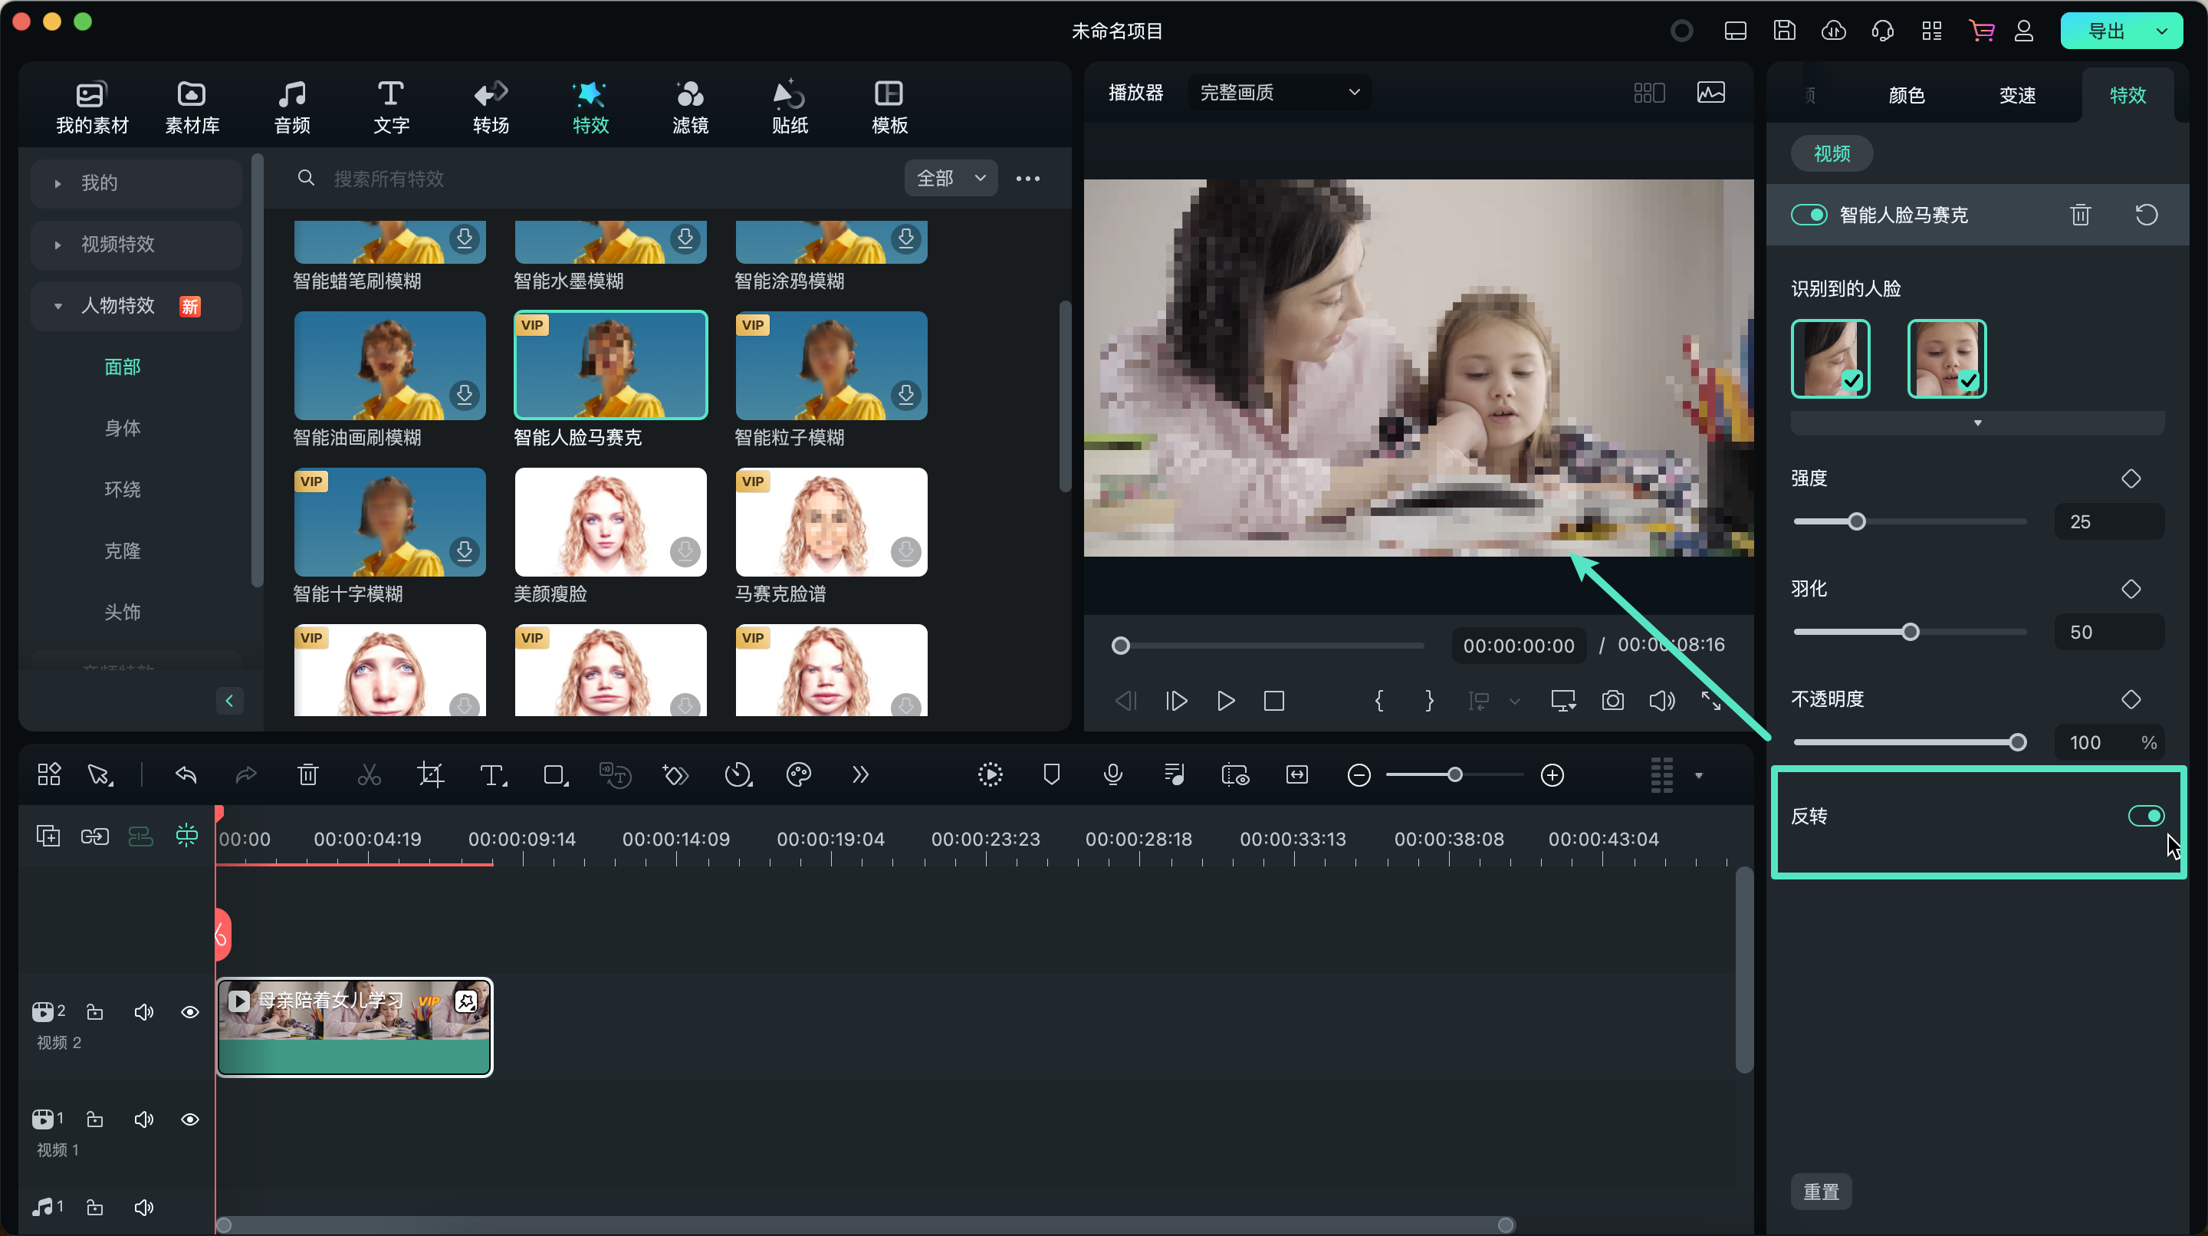Open the 贴纸 stickers tab

pos(790,107)
